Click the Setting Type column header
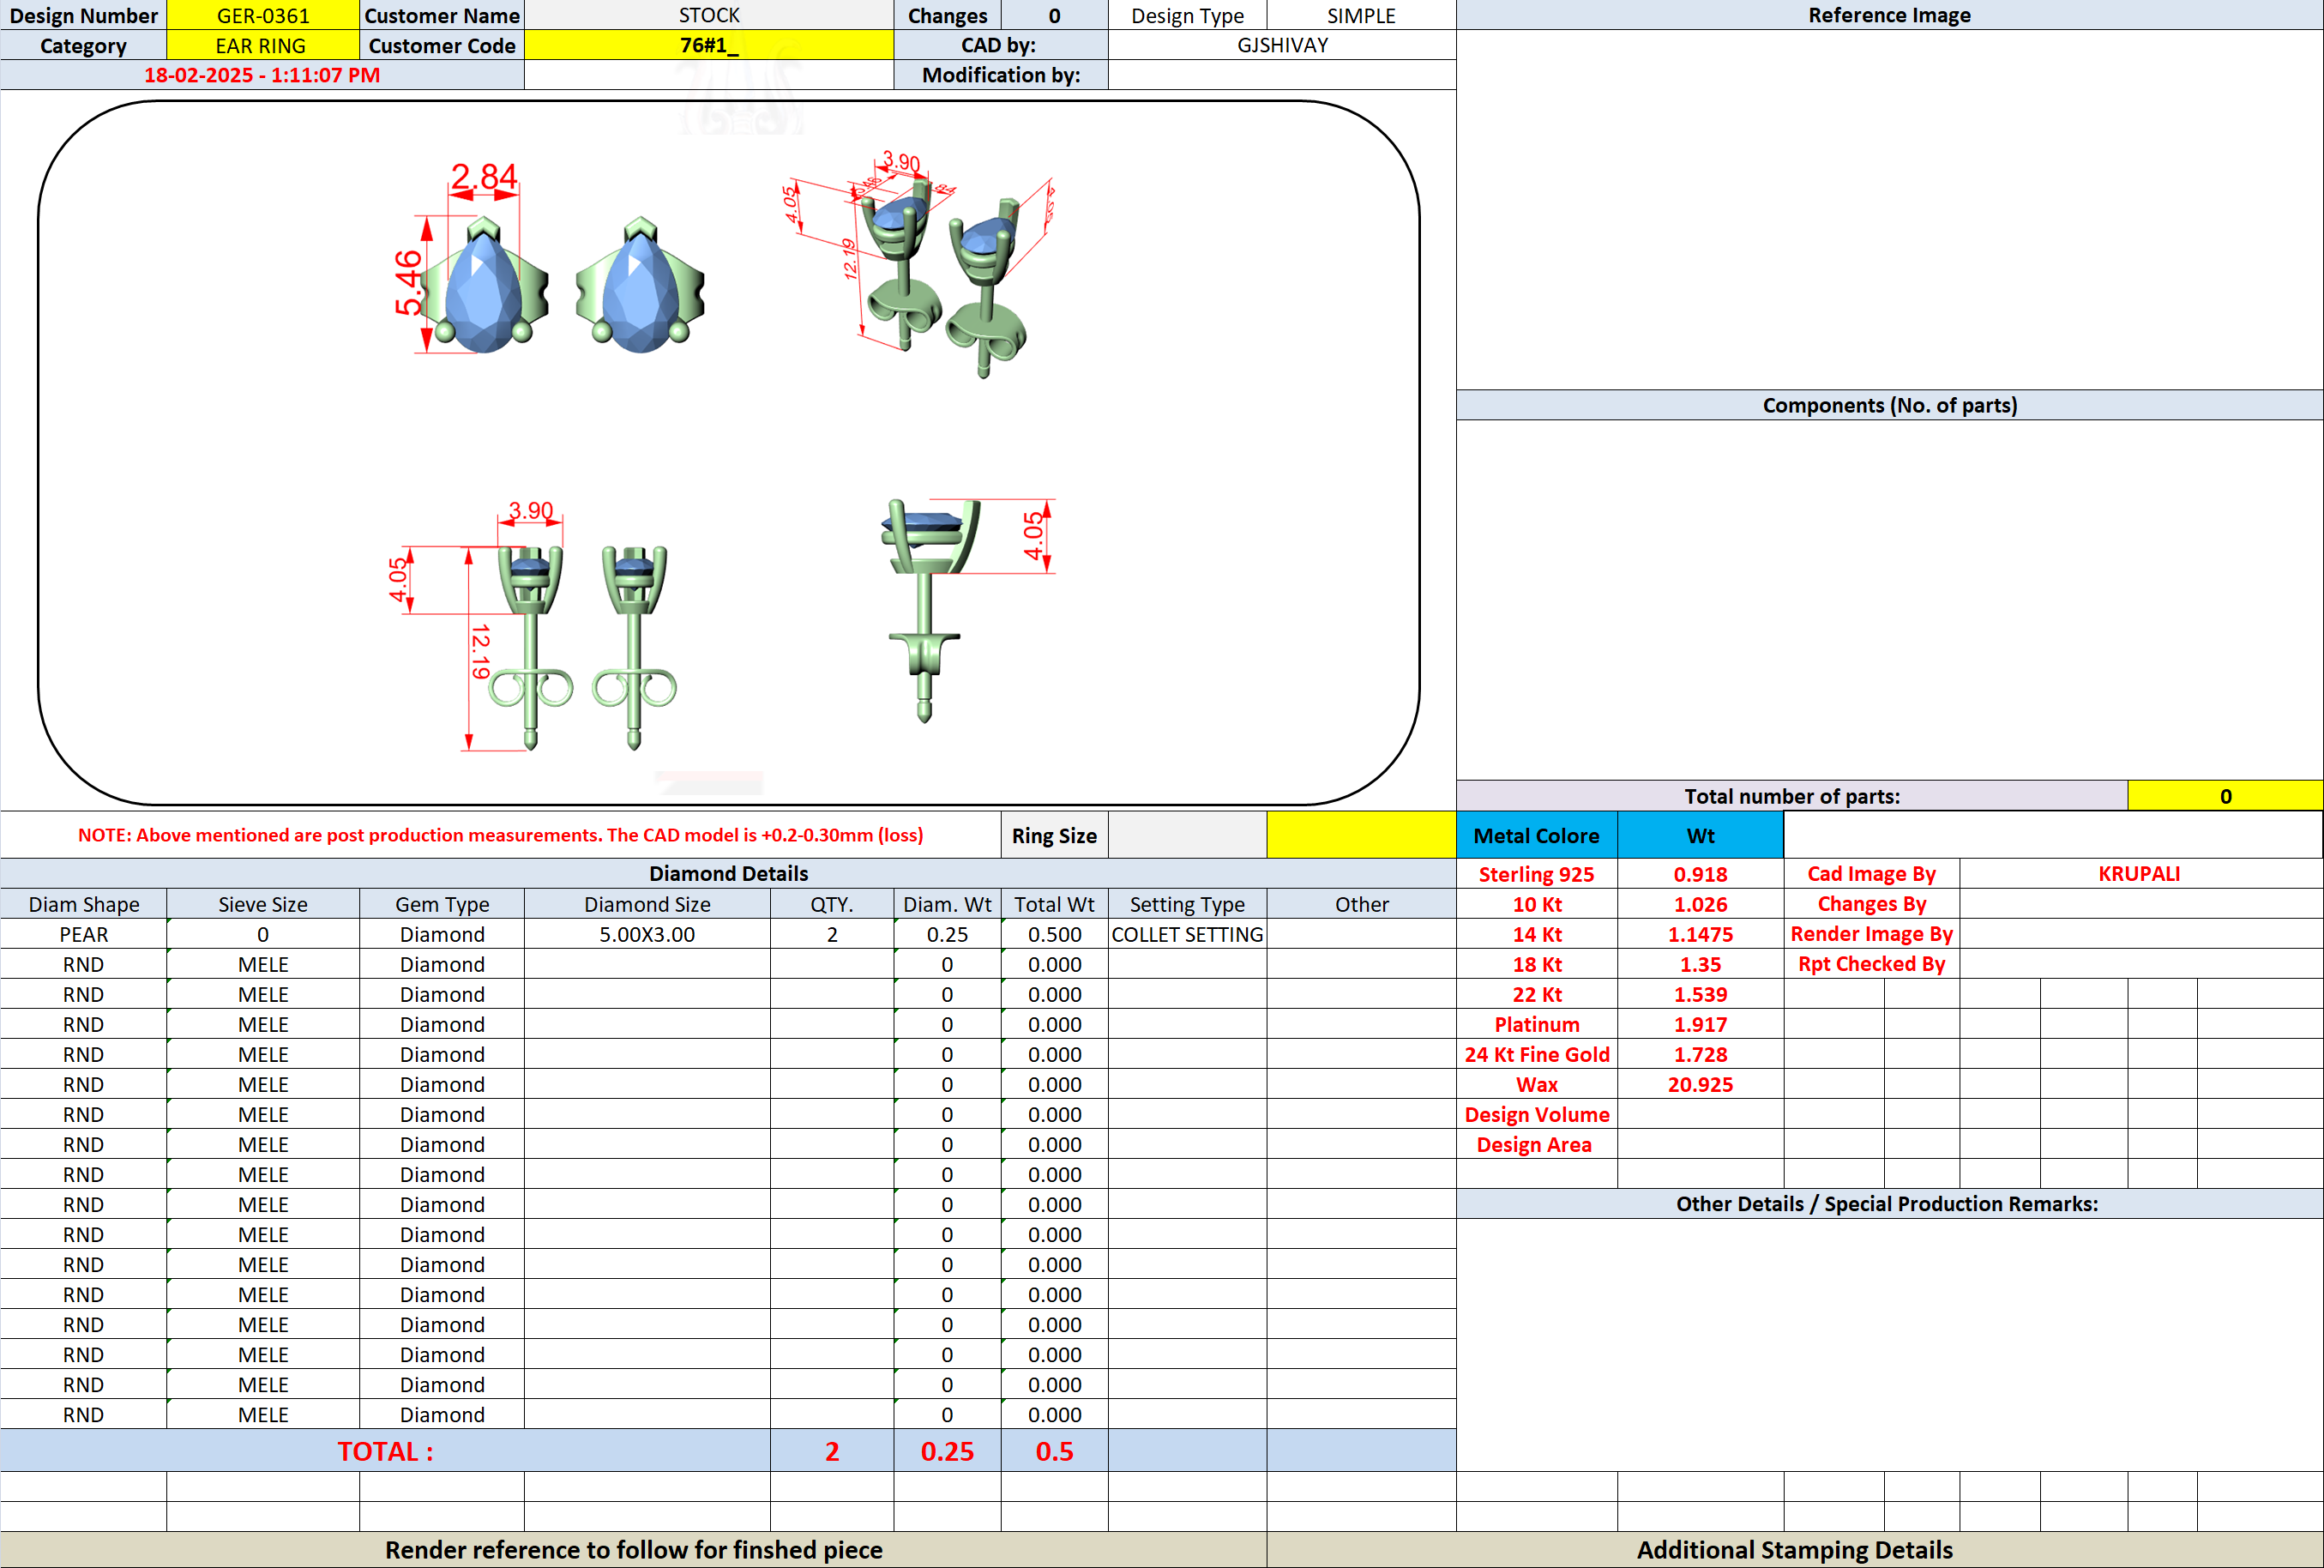This screenshot has width=2324, height=1568. click(1188, 904)
